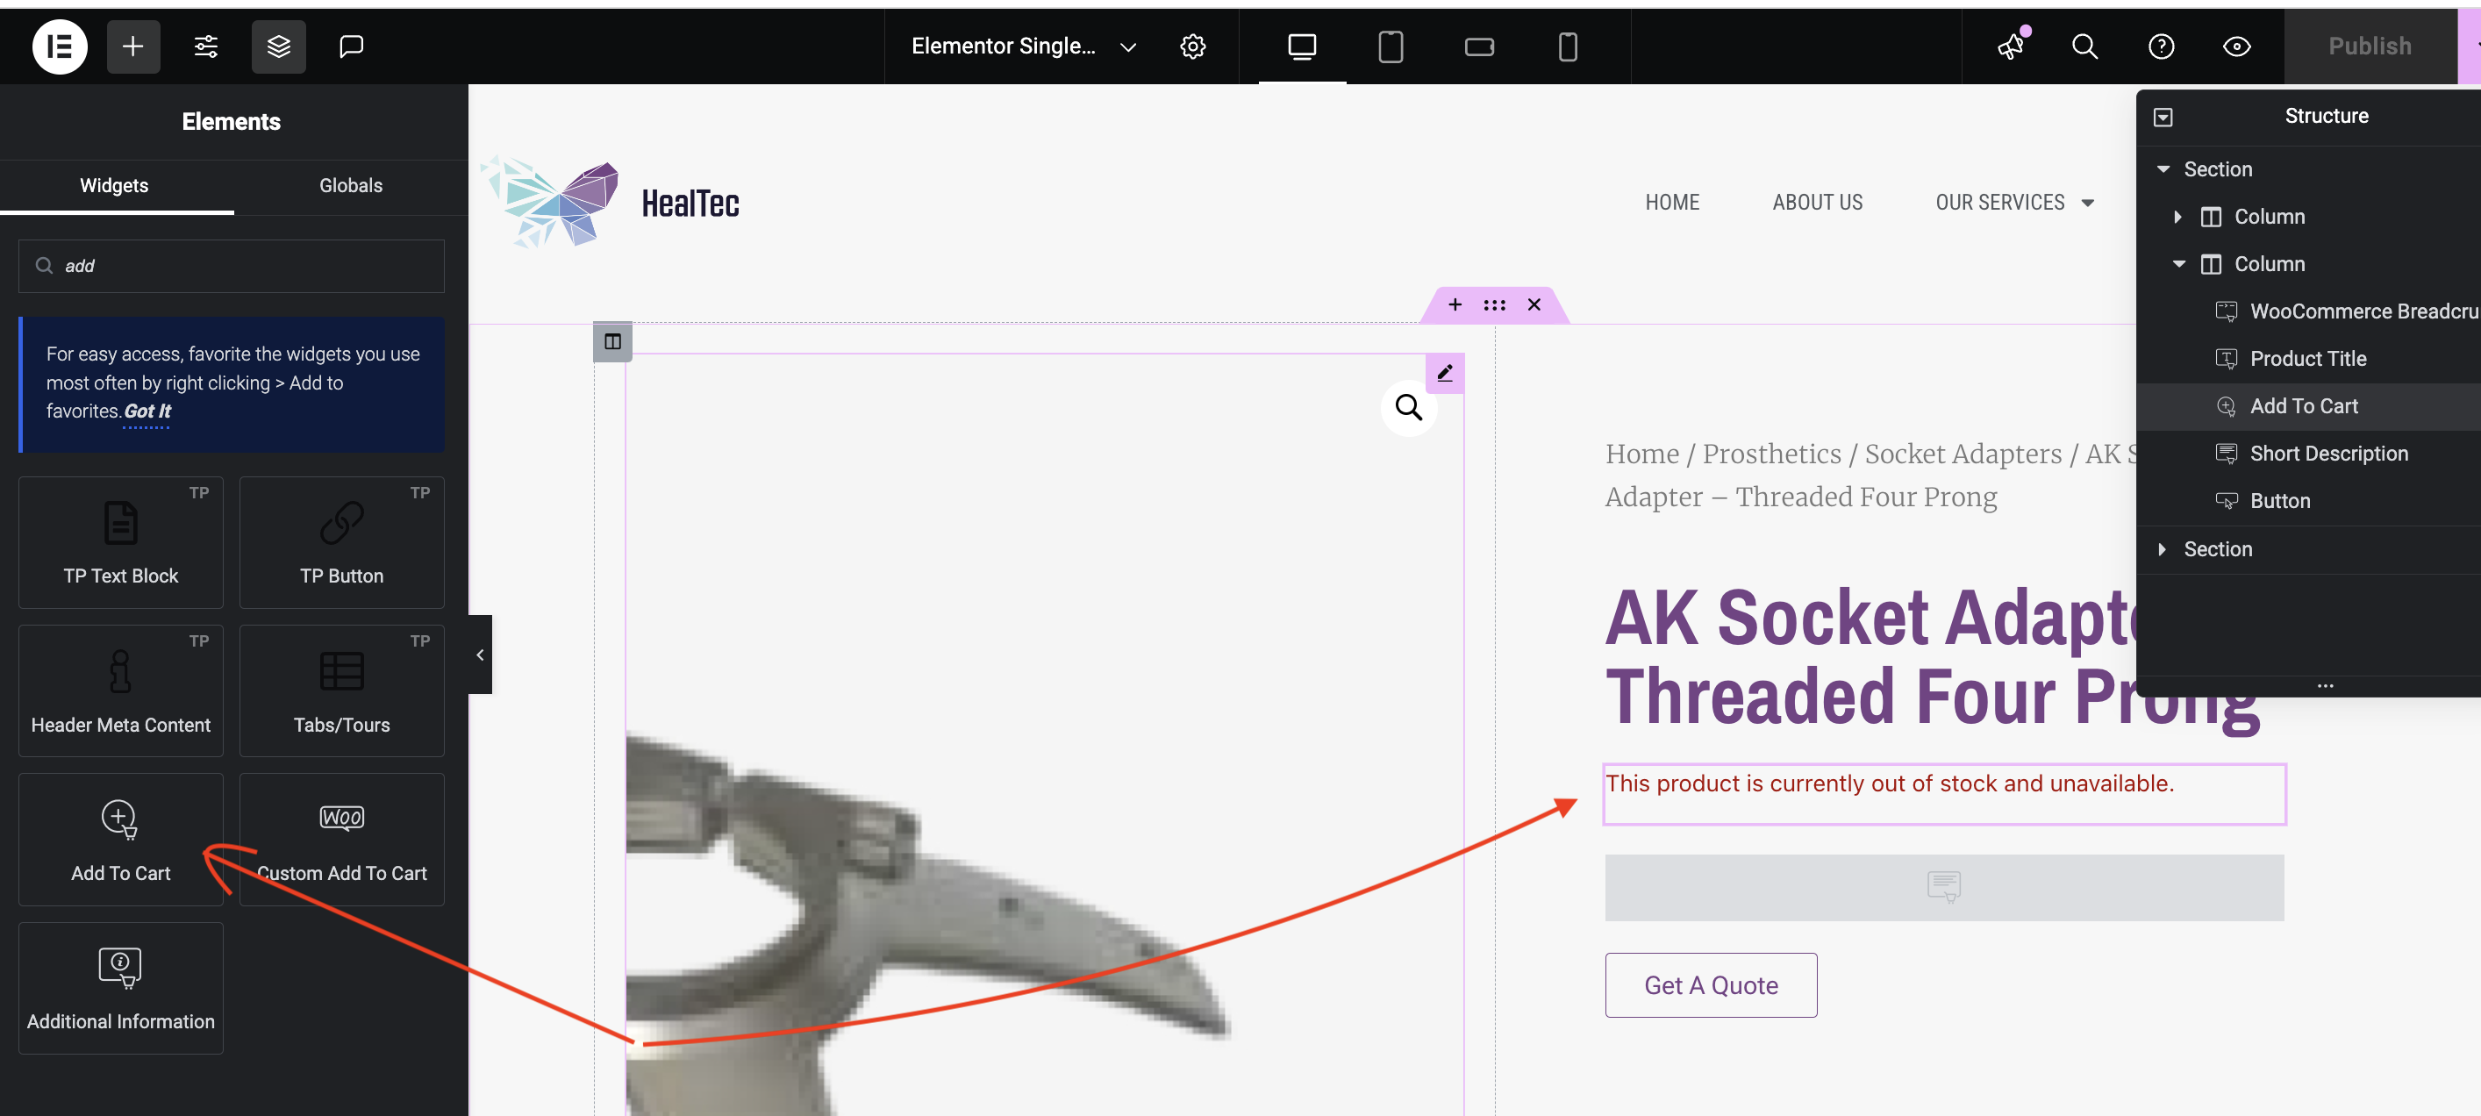Expand the first Column tree item
This screenshot has height=1116, width=2481.
point(2177,217)
